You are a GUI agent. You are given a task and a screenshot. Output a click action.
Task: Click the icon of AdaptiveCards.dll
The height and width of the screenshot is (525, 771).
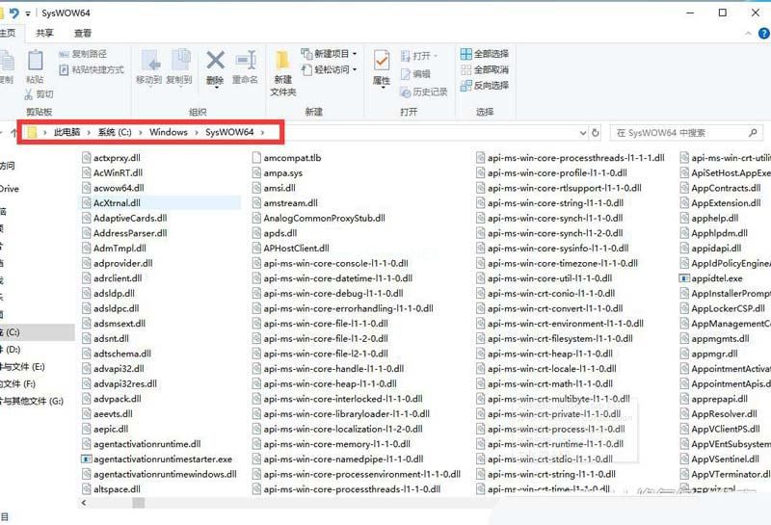[86, 218]
